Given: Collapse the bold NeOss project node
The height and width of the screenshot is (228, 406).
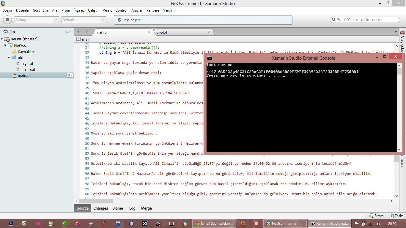Looking at the screenshot, I should 5,45.
